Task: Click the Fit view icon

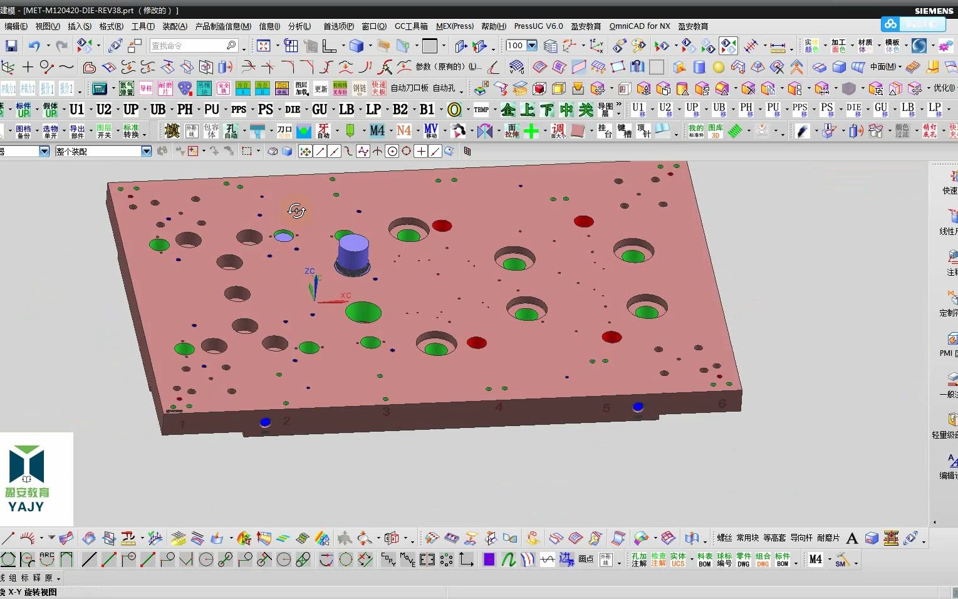Action: (x=264, y=46)
